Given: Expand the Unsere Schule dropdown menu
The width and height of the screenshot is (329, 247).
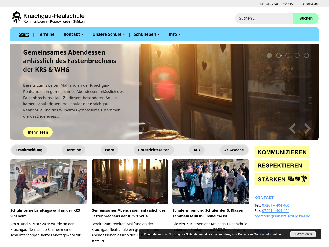Looking at the screenshot, I should coord(108,34).
